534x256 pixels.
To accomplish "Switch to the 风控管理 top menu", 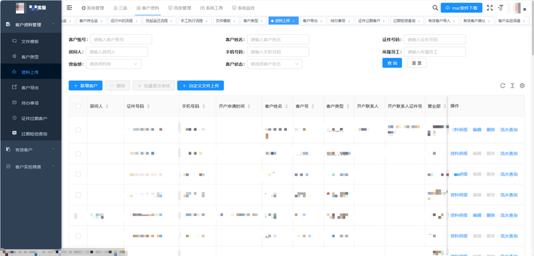I will pos(180,8).
